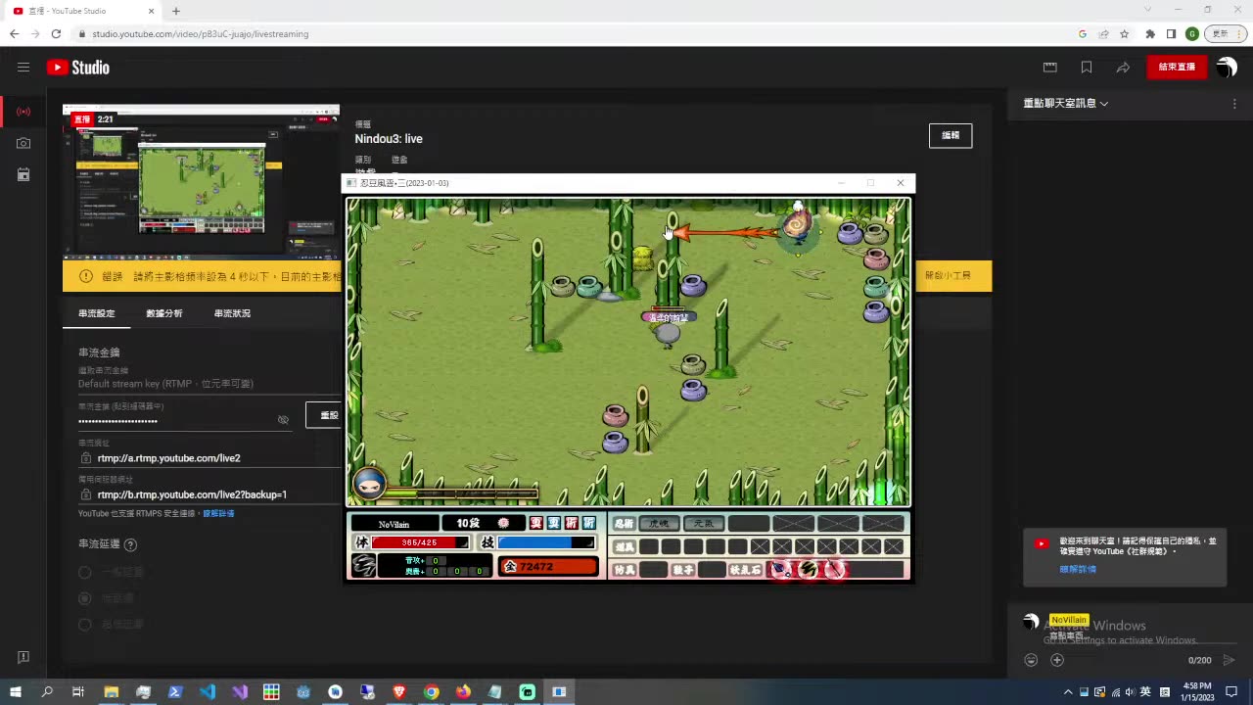Open the account avatar in Studio header

tap(1227, 68)
